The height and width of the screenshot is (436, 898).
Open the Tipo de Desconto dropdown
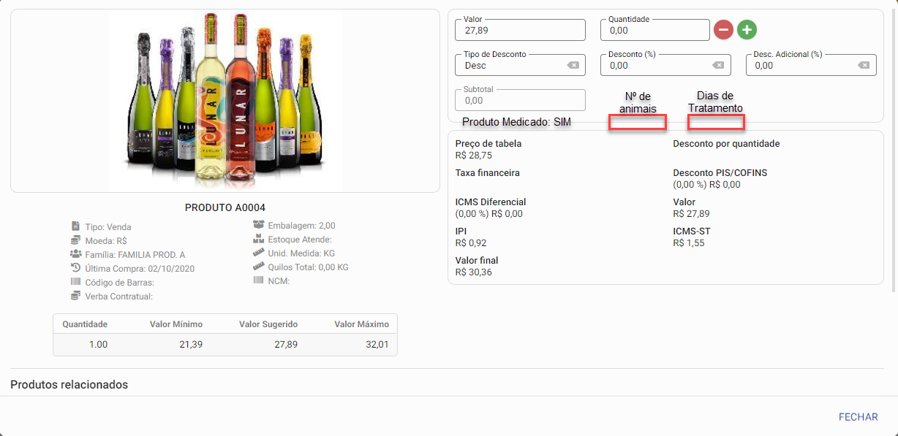coord(520,65)
